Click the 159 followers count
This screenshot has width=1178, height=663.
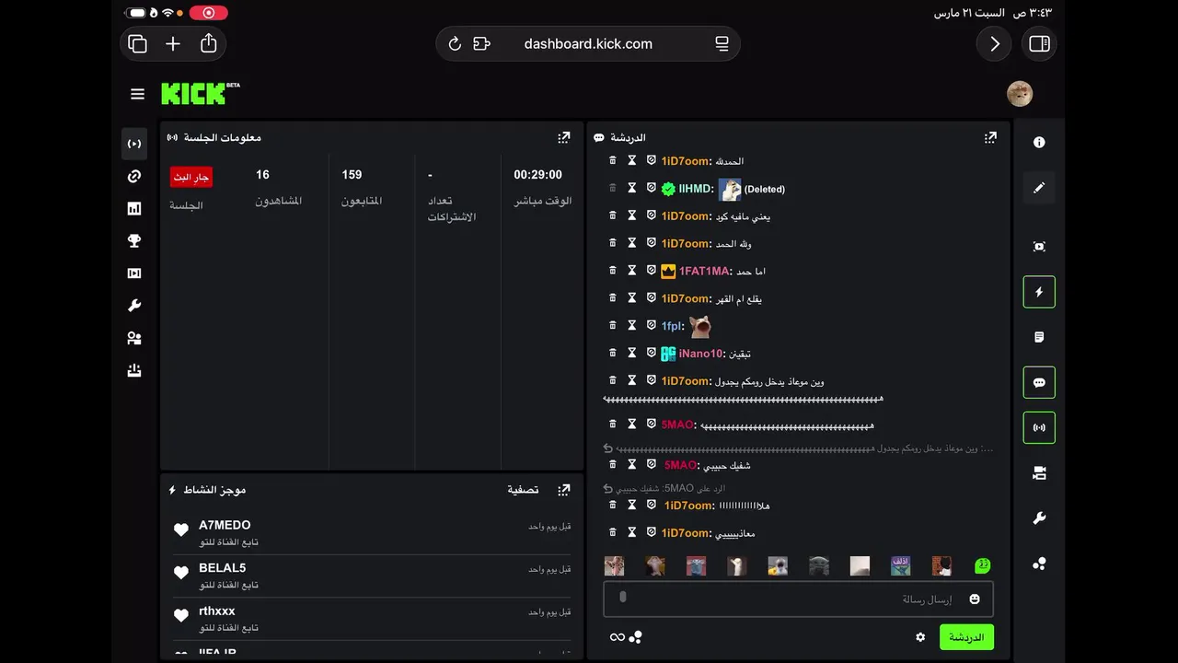point(352,174)
